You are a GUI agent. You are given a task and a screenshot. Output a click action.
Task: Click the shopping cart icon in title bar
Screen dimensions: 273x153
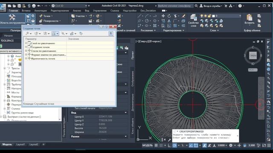click(x=226, y=6)
